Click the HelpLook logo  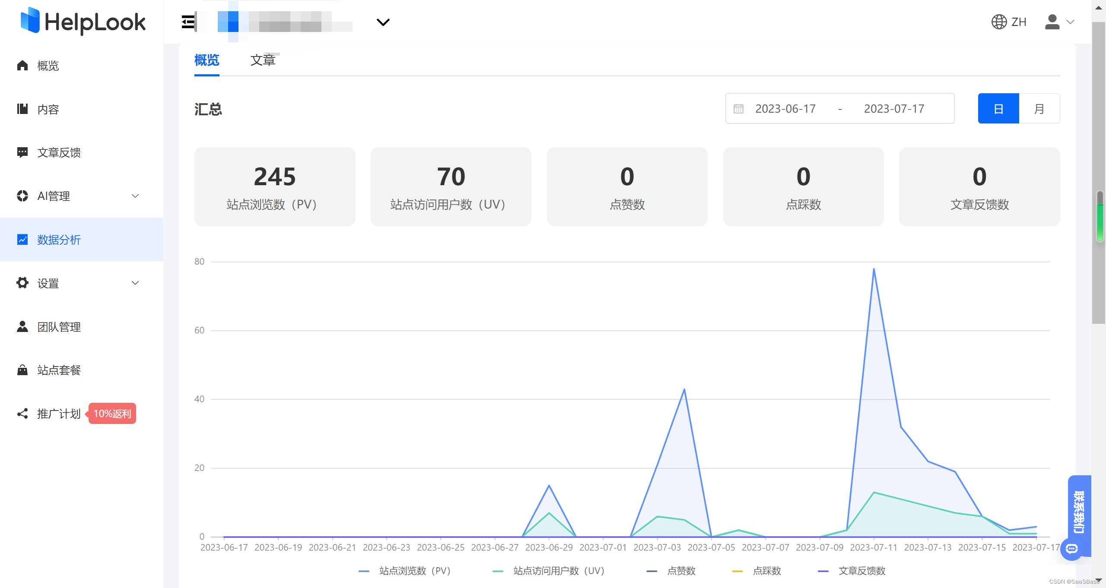coord(83,22)
